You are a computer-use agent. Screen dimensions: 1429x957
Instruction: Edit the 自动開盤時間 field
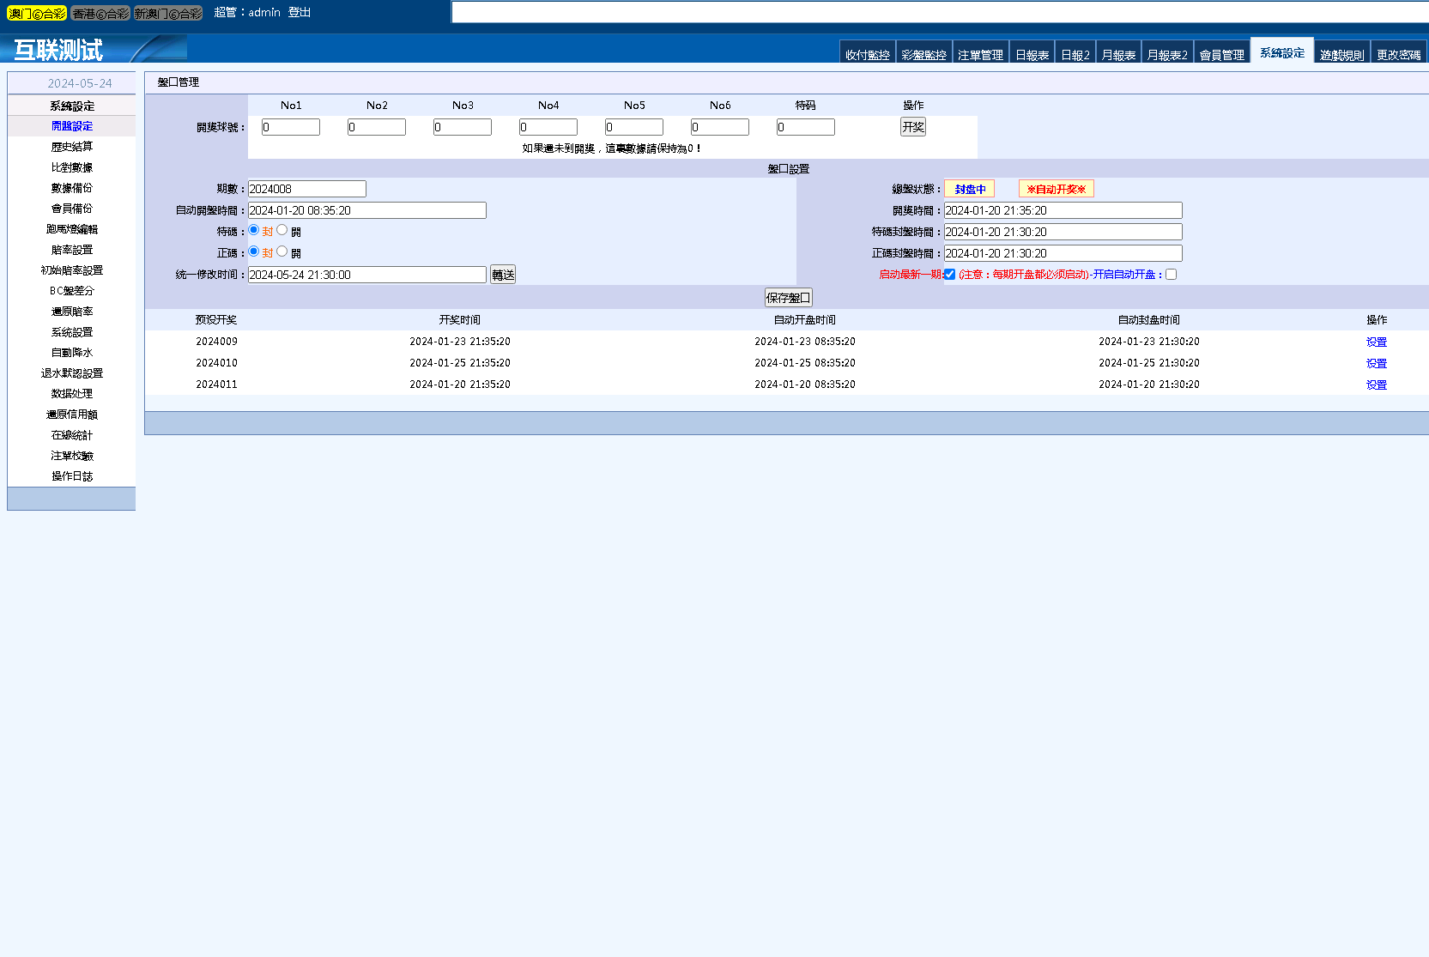367,210
